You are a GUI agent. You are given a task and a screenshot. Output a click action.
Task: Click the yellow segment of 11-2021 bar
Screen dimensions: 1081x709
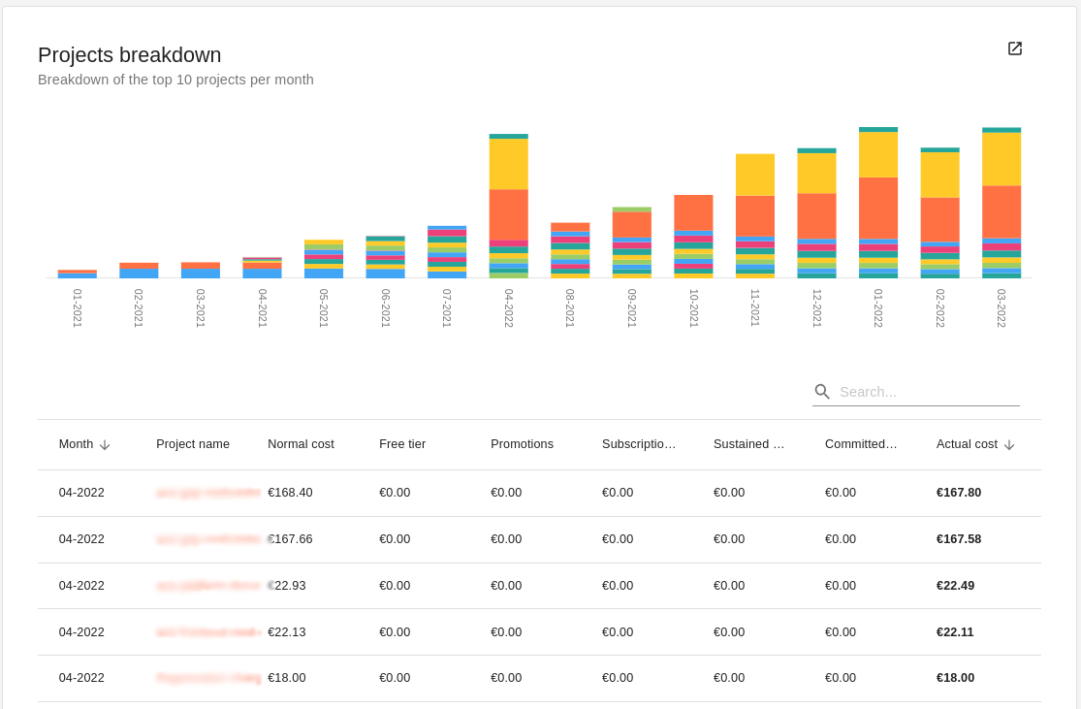(755, 175)
